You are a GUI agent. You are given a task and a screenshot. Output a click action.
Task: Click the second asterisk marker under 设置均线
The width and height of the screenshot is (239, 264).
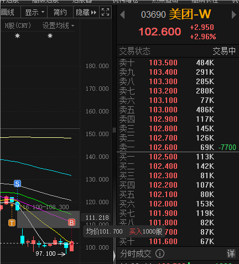tap(50, 35)
